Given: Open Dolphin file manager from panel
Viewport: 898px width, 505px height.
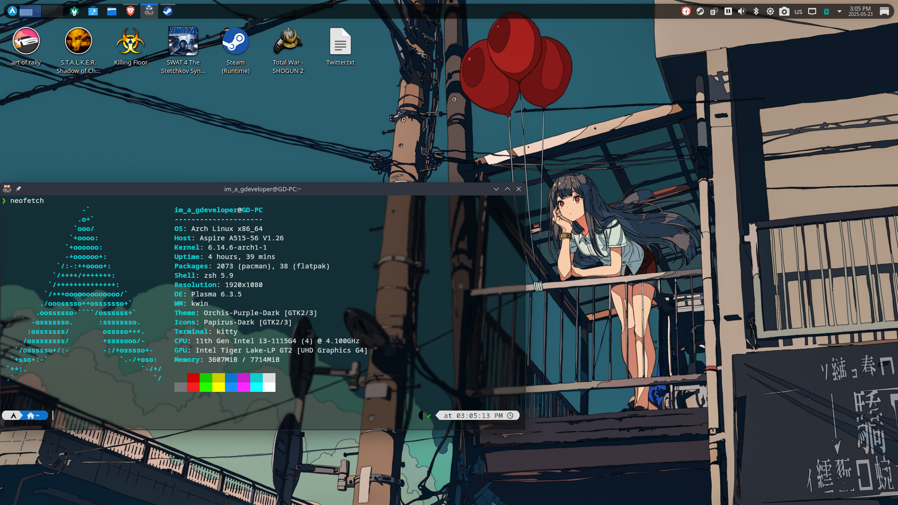Looking at the screenshot, I should [x=112, y=11].
